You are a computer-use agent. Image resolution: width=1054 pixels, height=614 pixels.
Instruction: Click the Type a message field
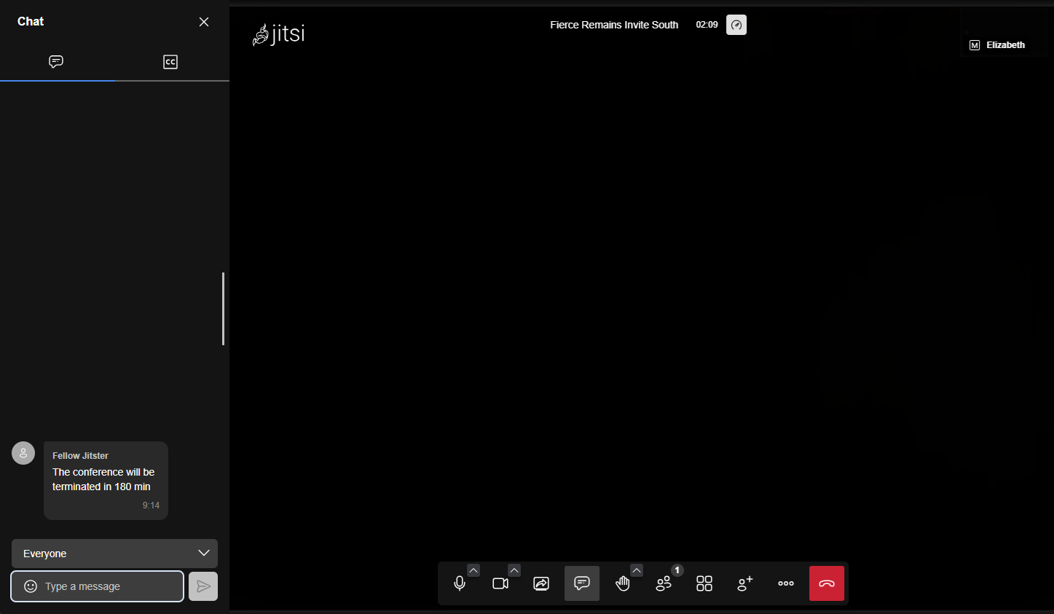tap(102, 586)
